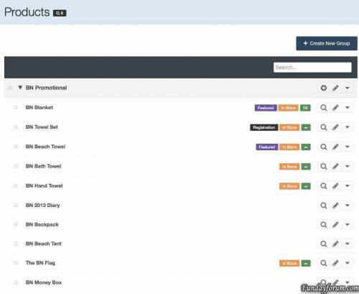Image resolution: width=359 pixels, height=294 pixels.
Task: Select The BN Flag product name
Action: point(40,263)
